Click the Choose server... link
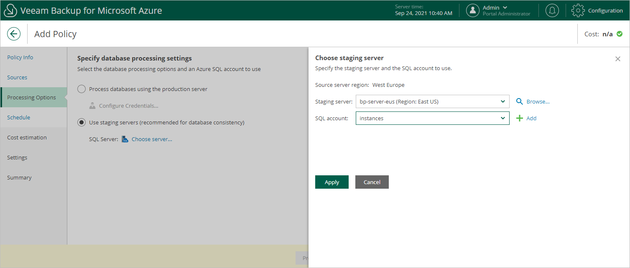Viewport: 630px width, 268px height. 152,139
